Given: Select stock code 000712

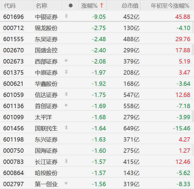Looking at the screenshot, I should coord(13,28).
